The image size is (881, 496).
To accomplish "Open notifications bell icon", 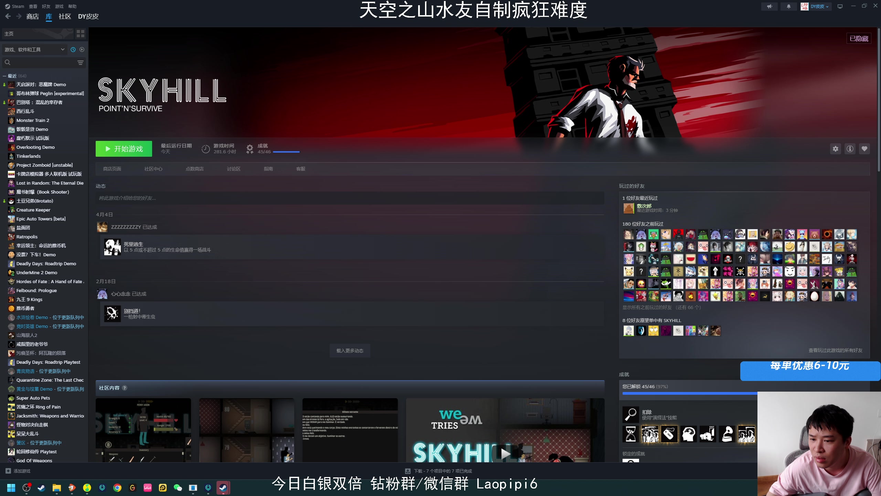I will pyautogui.click(x=789, y=6).
